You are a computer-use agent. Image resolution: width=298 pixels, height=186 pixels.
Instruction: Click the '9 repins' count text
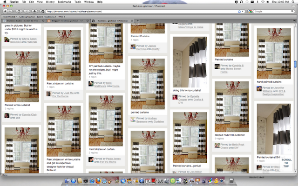point(219,139)
